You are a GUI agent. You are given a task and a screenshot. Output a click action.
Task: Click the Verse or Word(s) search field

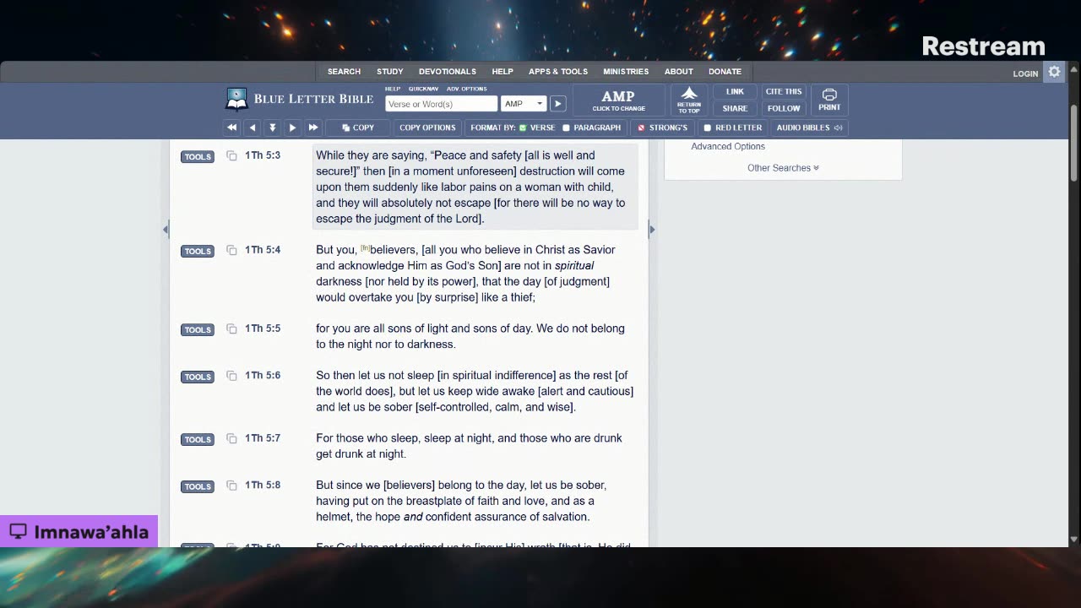[x=441, y=104]
